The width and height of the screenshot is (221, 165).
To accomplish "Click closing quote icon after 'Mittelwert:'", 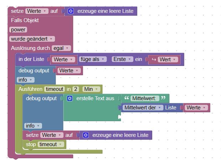I will click(x=164, y=98).
